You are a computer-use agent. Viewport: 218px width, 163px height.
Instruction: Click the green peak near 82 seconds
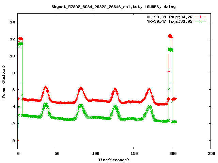point(81,106)
